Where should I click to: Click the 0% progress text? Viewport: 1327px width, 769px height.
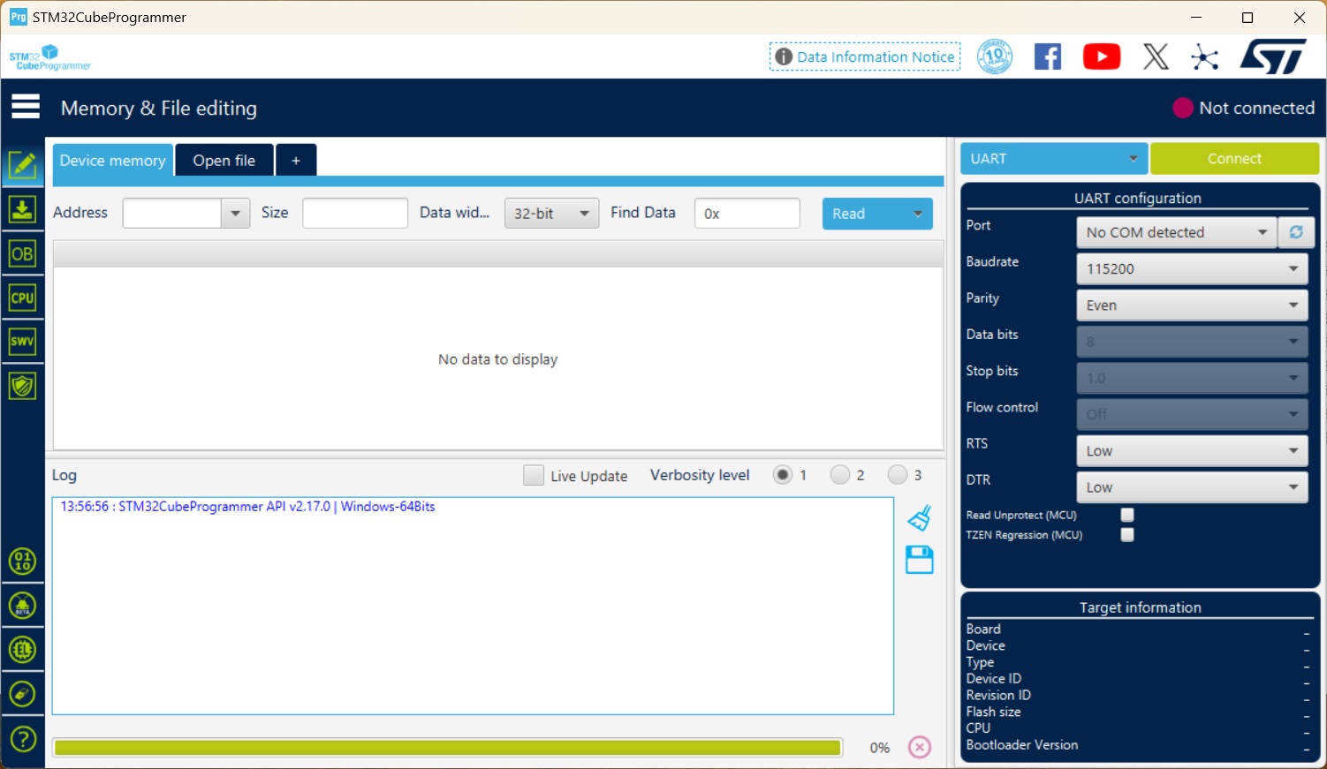[x=879, y=748]
